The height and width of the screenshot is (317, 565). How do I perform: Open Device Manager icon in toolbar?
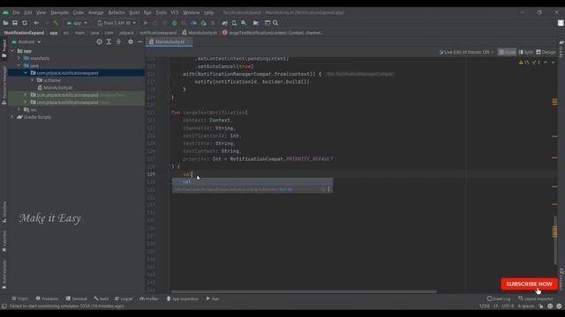(234, 23)
